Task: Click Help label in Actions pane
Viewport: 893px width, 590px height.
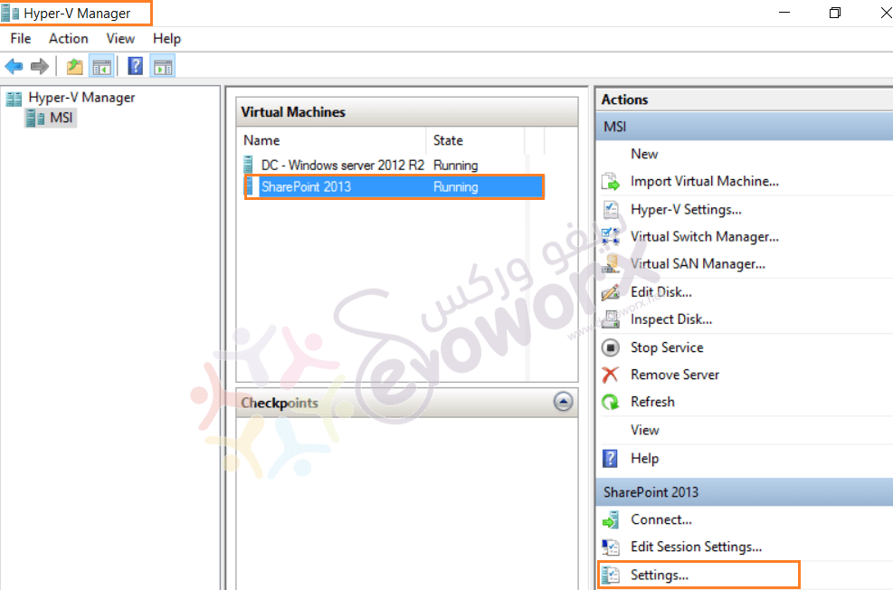Action: pos(645,459)
